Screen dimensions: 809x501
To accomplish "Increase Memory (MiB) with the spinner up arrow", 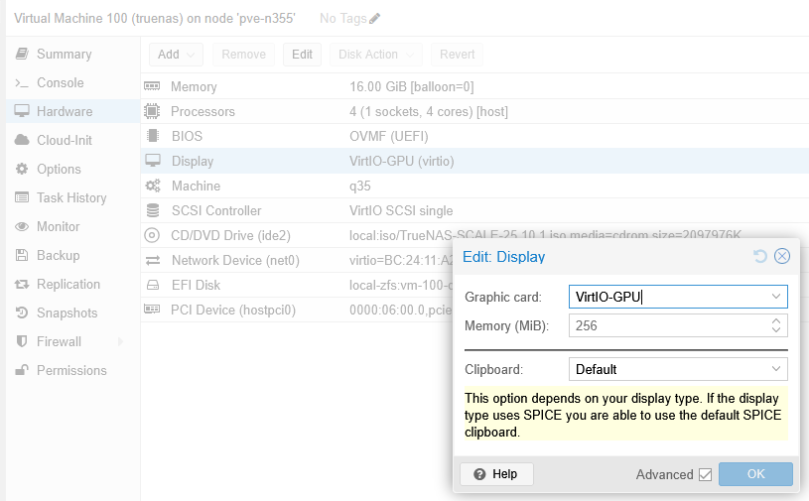I will 776,320.
